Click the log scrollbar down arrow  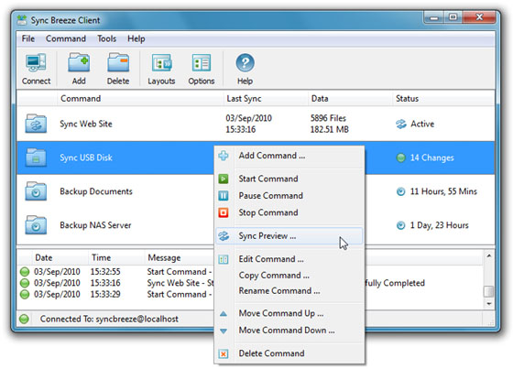click(489, 304)
